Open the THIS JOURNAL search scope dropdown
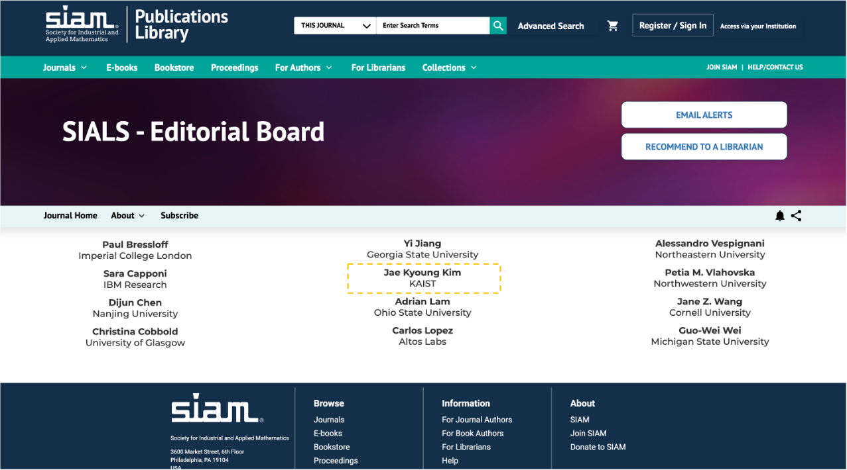Viewport: 847px width, 470px height. coord(335,26)
